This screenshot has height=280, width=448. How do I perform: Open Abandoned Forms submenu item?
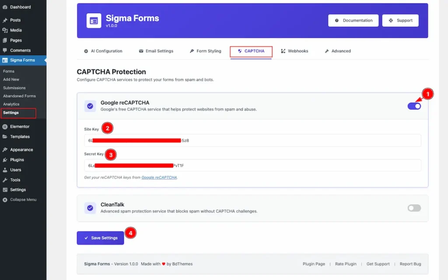pyautogui.click(x=19, y=96)
